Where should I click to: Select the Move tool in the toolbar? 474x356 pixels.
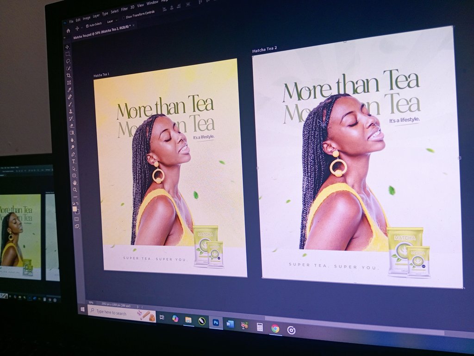coord(67,47)
